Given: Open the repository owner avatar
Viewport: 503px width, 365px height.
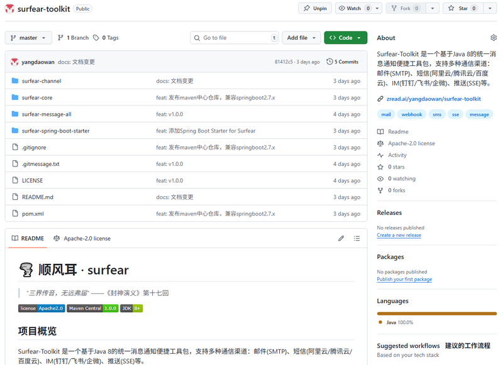Looking at the screenshot, I should point(9,9).
